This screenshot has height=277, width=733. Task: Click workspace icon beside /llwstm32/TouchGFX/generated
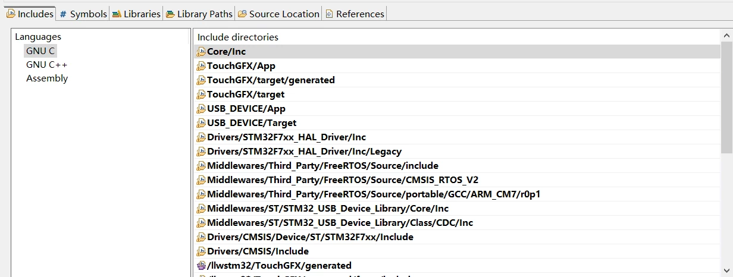tap(201, 266)
